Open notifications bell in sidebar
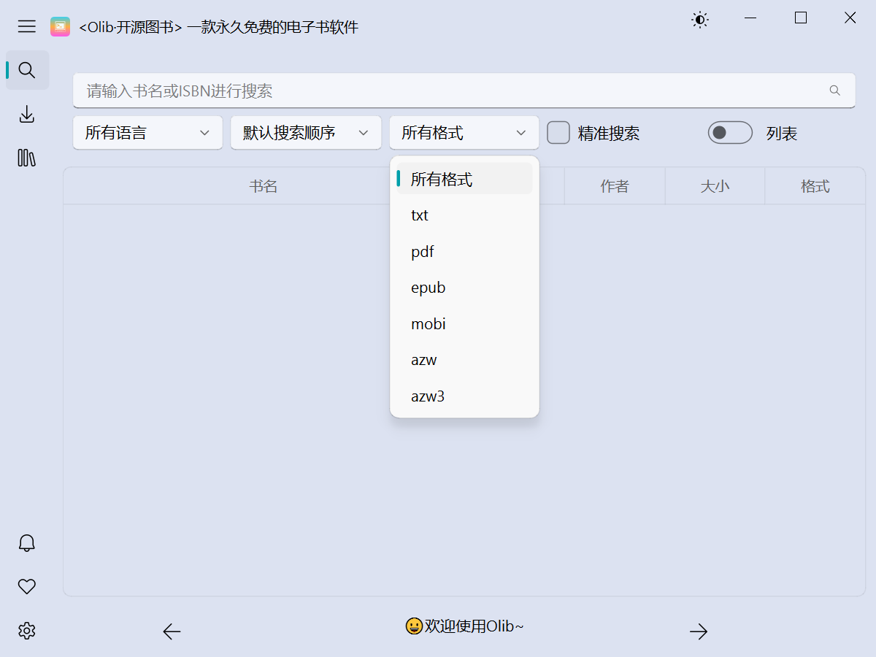The height and width of the screenshot is (657, 876). coord(27,542)
